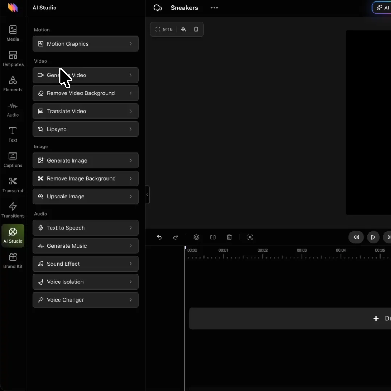Image resolution: width=391 pixels, height=391 pixels.
Task: Click the phone device preview icon
Action: (x=196, y=29)
